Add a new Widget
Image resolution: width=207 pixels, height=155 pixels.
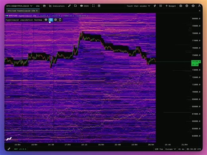point(171,6)
